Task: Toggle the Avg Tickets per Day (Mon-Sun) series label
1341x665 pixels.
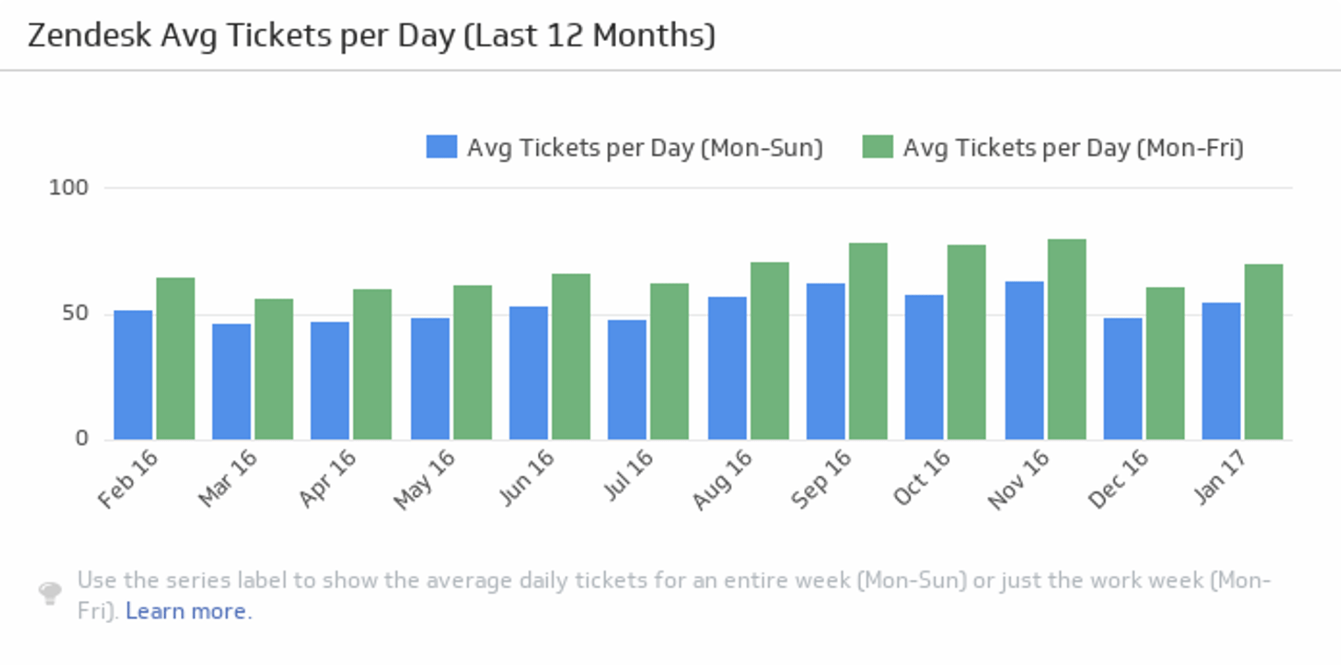Action: pyautogui.click(x=645, y=148)
